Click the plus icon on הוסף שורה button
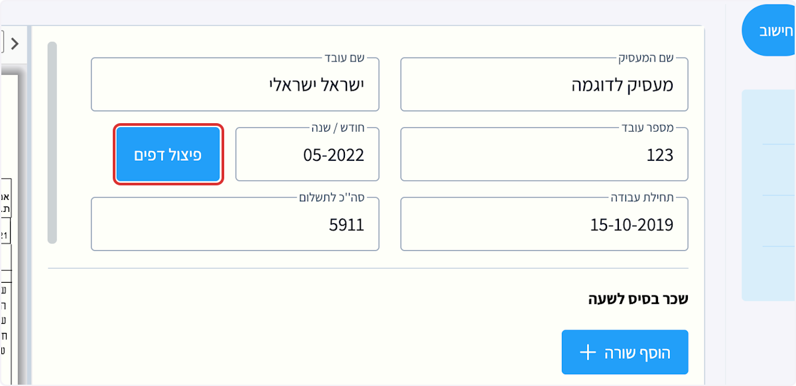Screen dimensions: 796x386 click(x=588, y=352)
